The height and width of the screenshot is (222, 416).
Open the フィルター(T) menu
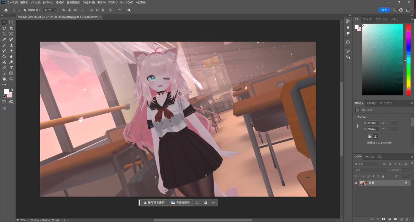coord(89,2)
